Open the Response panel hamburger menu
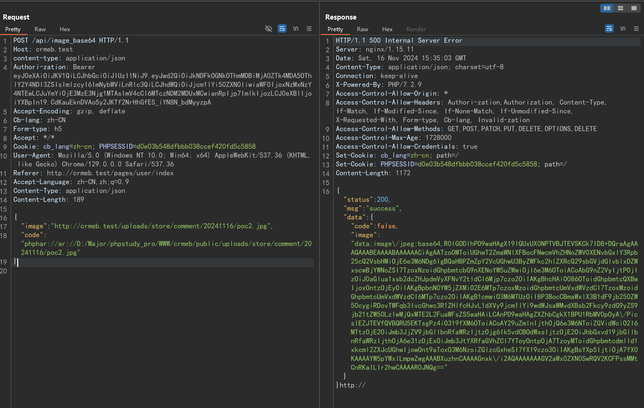This screenshot has height=408, width=644. tap(636, 28)
